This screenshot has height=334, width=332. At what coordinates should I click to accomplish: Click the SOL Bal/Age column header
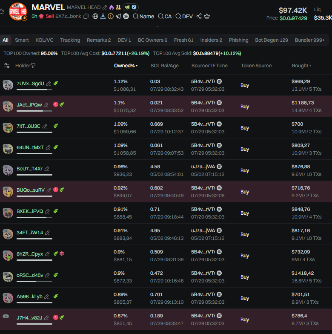tap(164, 66)
